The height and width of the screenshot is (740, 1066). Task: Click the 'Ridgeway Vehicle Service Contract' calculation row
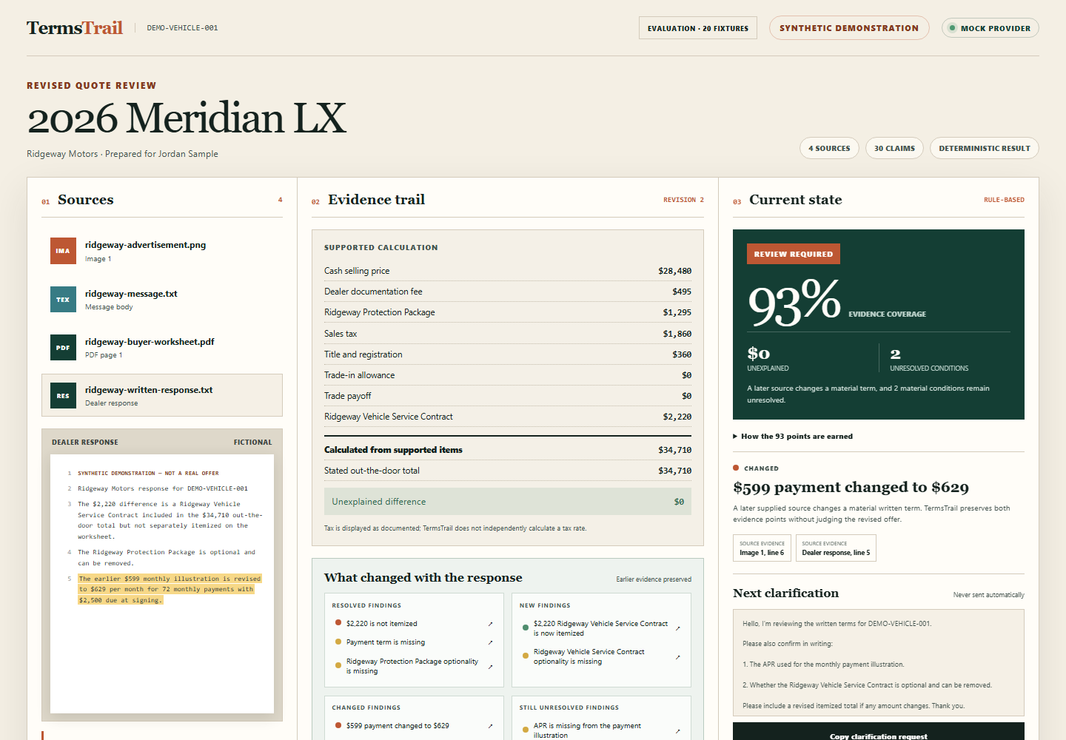click(508, 417)
